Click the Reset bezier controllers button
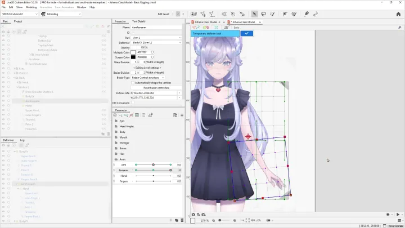 click(156, 88)
